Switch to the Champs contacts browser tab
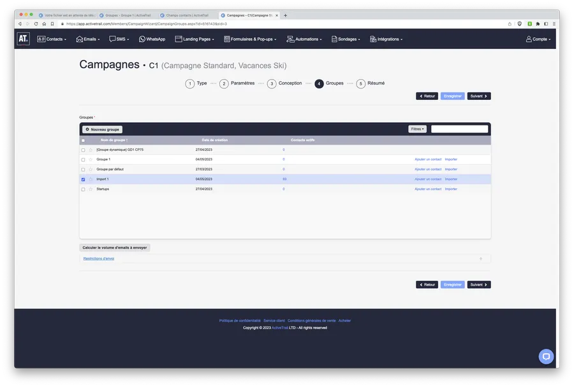 (x=187, y=15)
